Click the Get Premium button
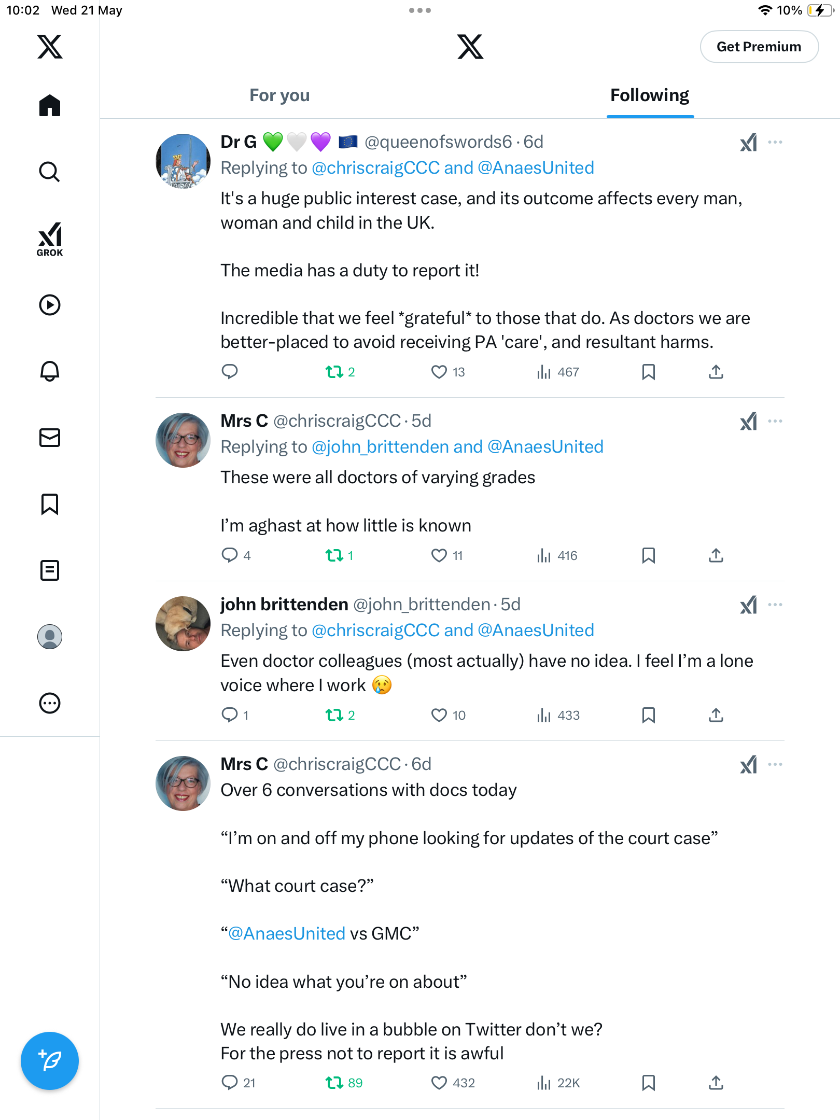Viewport: 840px width, 1120px height. pos(759,47)
